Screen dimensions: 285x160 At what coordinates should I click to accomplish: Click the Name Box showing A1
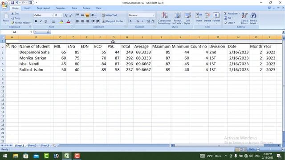tap(15, 32)
